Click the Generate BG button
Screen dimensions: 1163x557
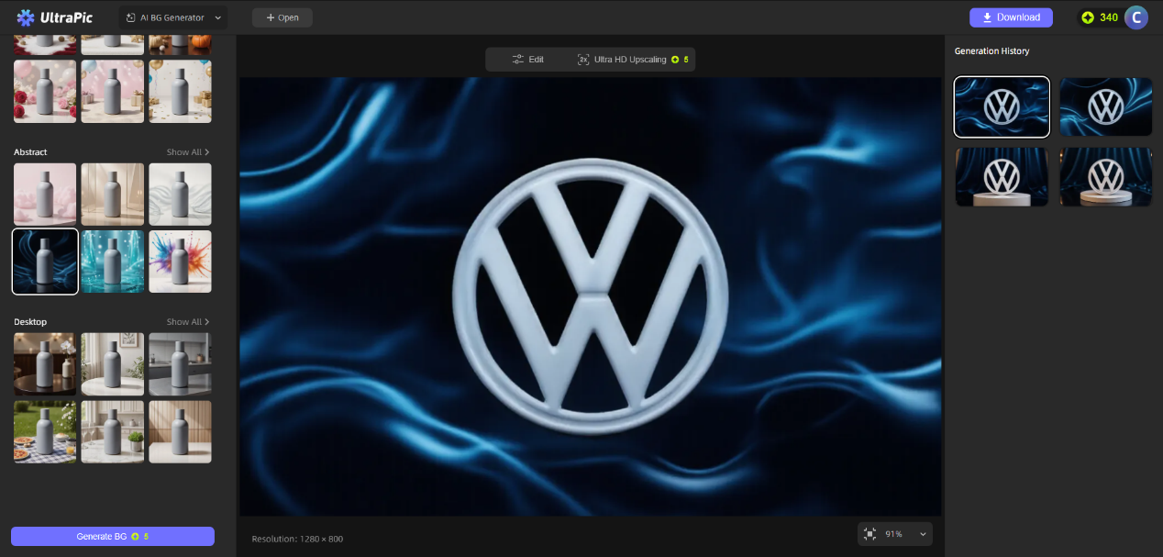coord(112,536)
